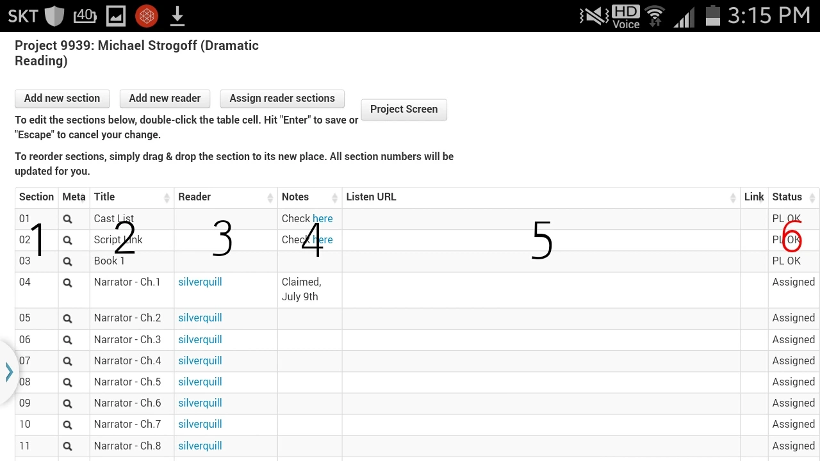Sort the table by the Title column arrows
The width and height of the screenshot is (820, 461).
pos(166,197)
